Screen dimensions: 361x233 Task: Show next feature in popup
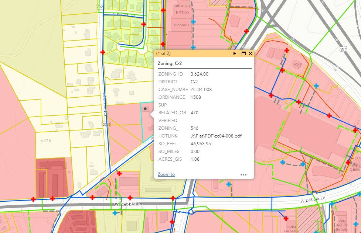tap(235, 53)
